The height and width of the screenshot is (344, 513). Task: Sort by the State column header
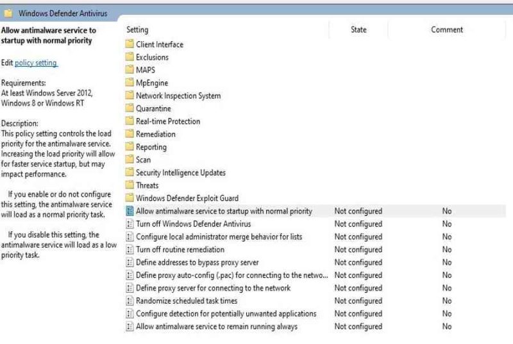[358, 30]
